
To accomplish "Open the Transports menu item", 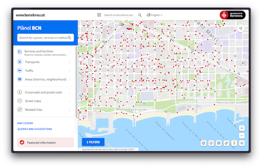I will [x=44, y=62].
